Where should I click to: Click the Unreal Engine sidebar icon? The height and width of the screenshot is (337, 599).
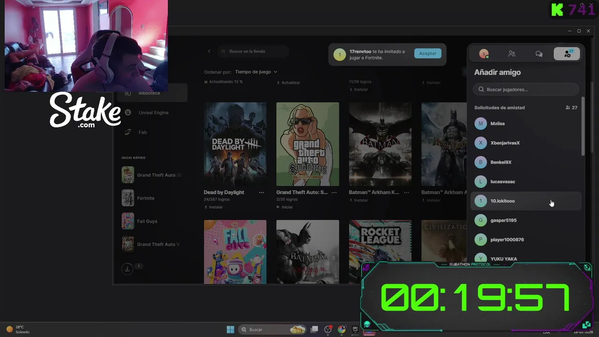point(128,112)
